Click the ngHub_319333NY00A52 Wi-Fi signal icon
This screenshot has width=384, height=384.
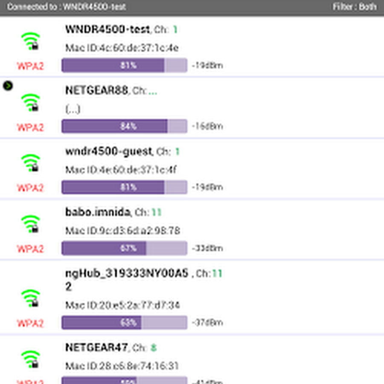click(30, 298)
